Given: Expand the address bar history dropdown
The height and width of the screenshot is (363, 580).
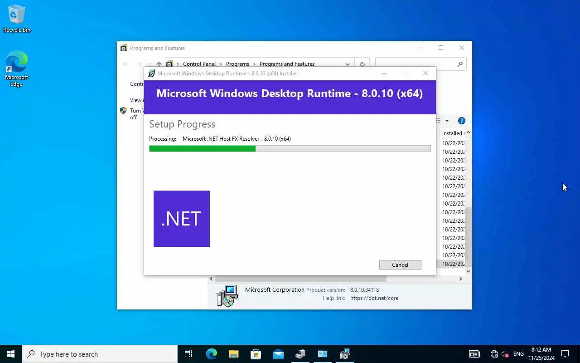Looking at the screenshot, I should 348,64.
